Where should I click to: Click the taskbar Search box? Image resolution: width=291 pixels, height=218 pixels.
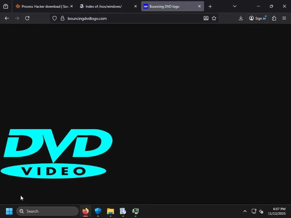click(x=47, y=211)
